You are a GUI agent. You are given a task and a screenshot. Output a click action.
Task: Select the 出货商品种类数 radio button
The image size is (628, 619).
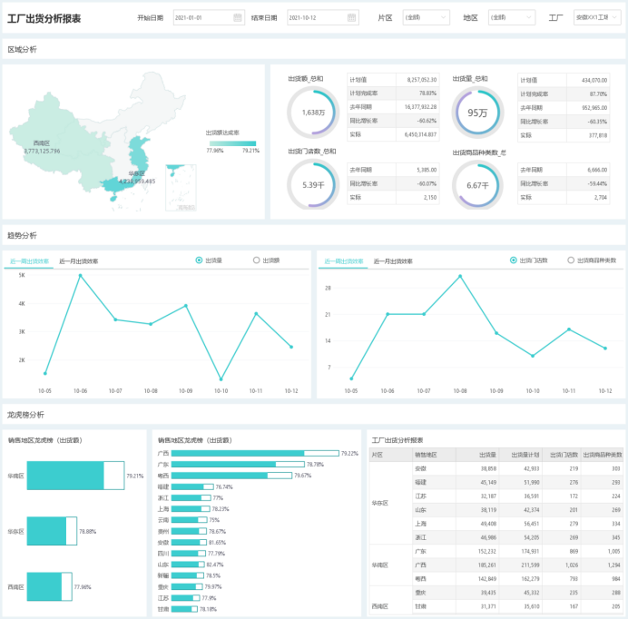tap(571, 260)
